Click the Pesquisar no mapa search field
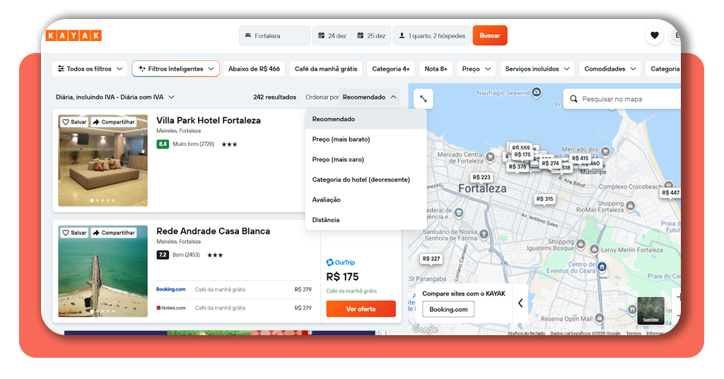Screen dimensions: 724x379 pyautogui.click(x=622, y=99)
